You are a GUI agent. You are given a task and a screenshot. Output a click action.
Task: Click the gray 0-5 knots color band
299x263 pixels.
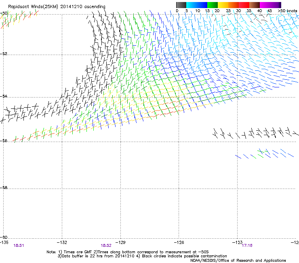click(181, 5)
